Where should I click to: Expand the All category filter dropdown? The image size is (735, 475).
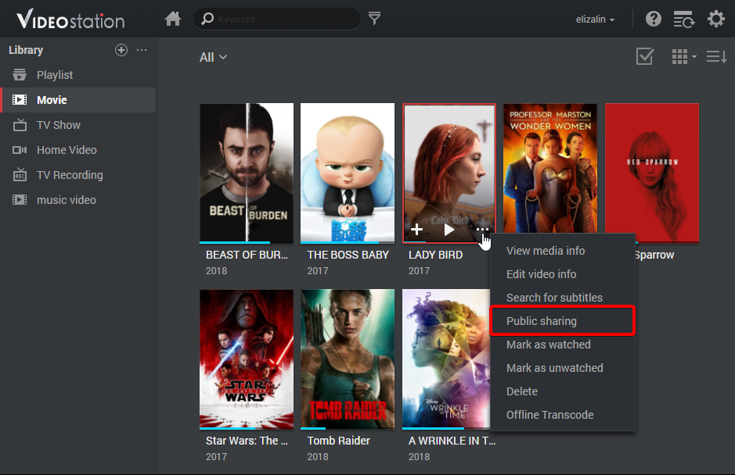[x=213, y=57]
